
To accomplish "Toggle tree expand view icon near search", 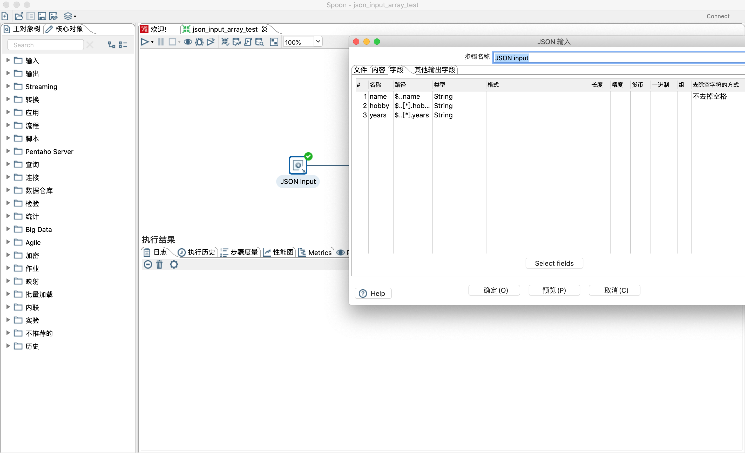I will pos(112,45).
